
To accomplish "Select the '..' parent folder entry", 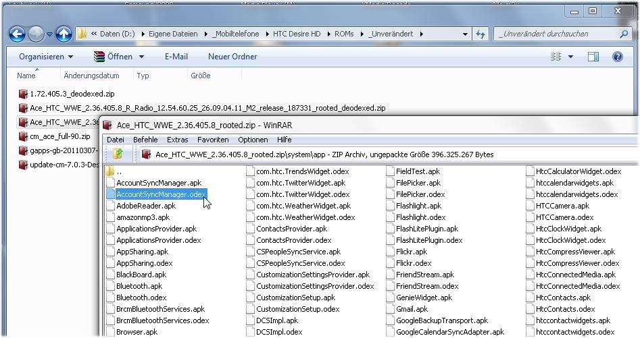I will tap(114, 171).
